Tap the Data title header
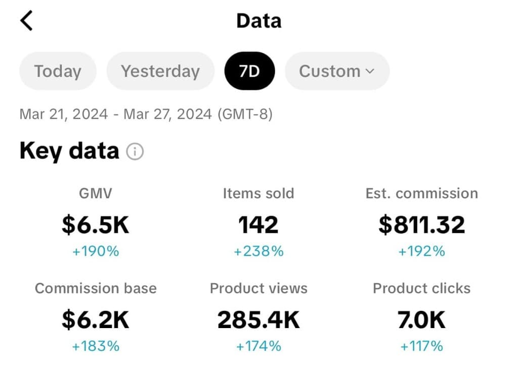 (x=258, y=20)
